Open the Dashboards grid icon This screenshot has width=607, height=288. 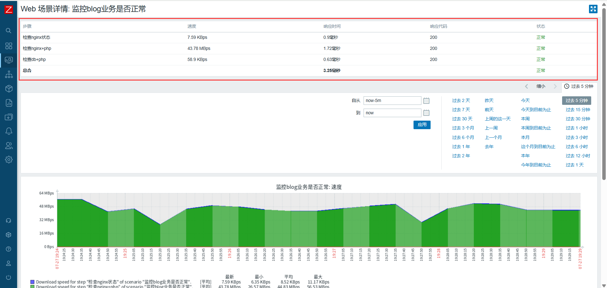click(9, 46)
